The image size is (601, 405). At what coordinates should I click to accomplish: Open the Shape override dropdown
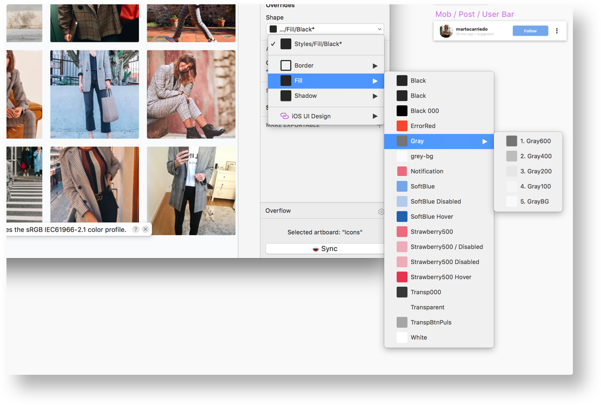point(325,29)
